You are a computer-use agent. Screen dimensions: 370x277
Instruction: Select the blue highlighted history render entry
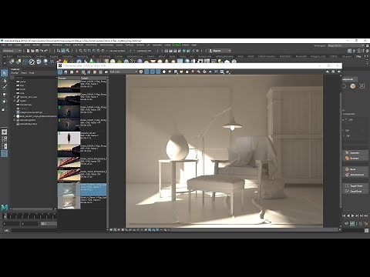(82, 189)
